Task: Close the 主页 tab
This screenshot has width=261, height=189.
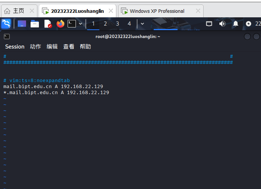Action: (x=32, y=11)
